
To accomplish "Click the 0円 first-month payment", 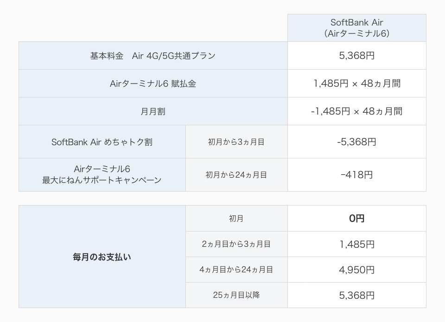I will 356,219.
